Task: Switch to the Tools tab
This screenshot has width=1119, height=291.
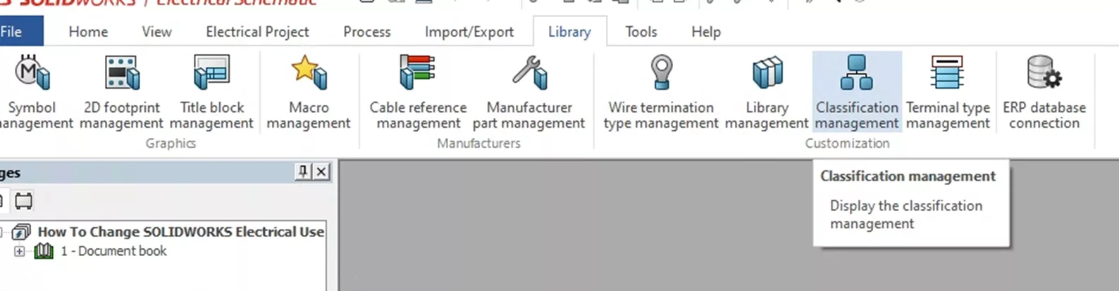Action: (641, 32)
